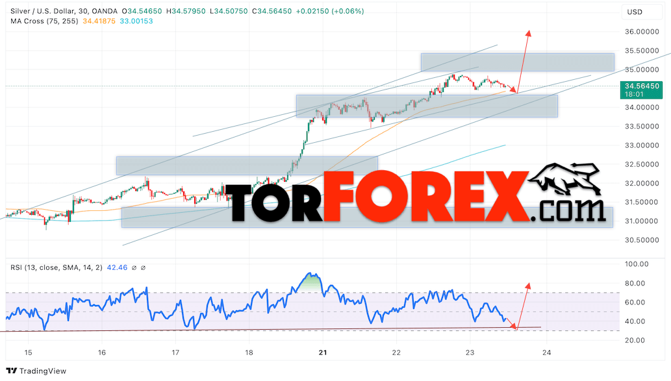Screen dimensions: 671x381
Task: Click the 36.00000 price axis label
Action: [x=642, y=32]
